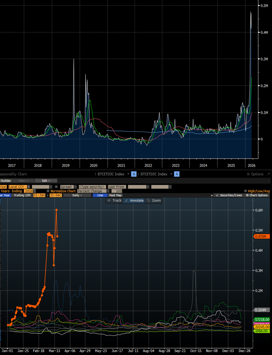Click the 0.6M axis label in seasonality chart
Image resolution: width=272 pixels, height=355 pixels.
[259, 210]
